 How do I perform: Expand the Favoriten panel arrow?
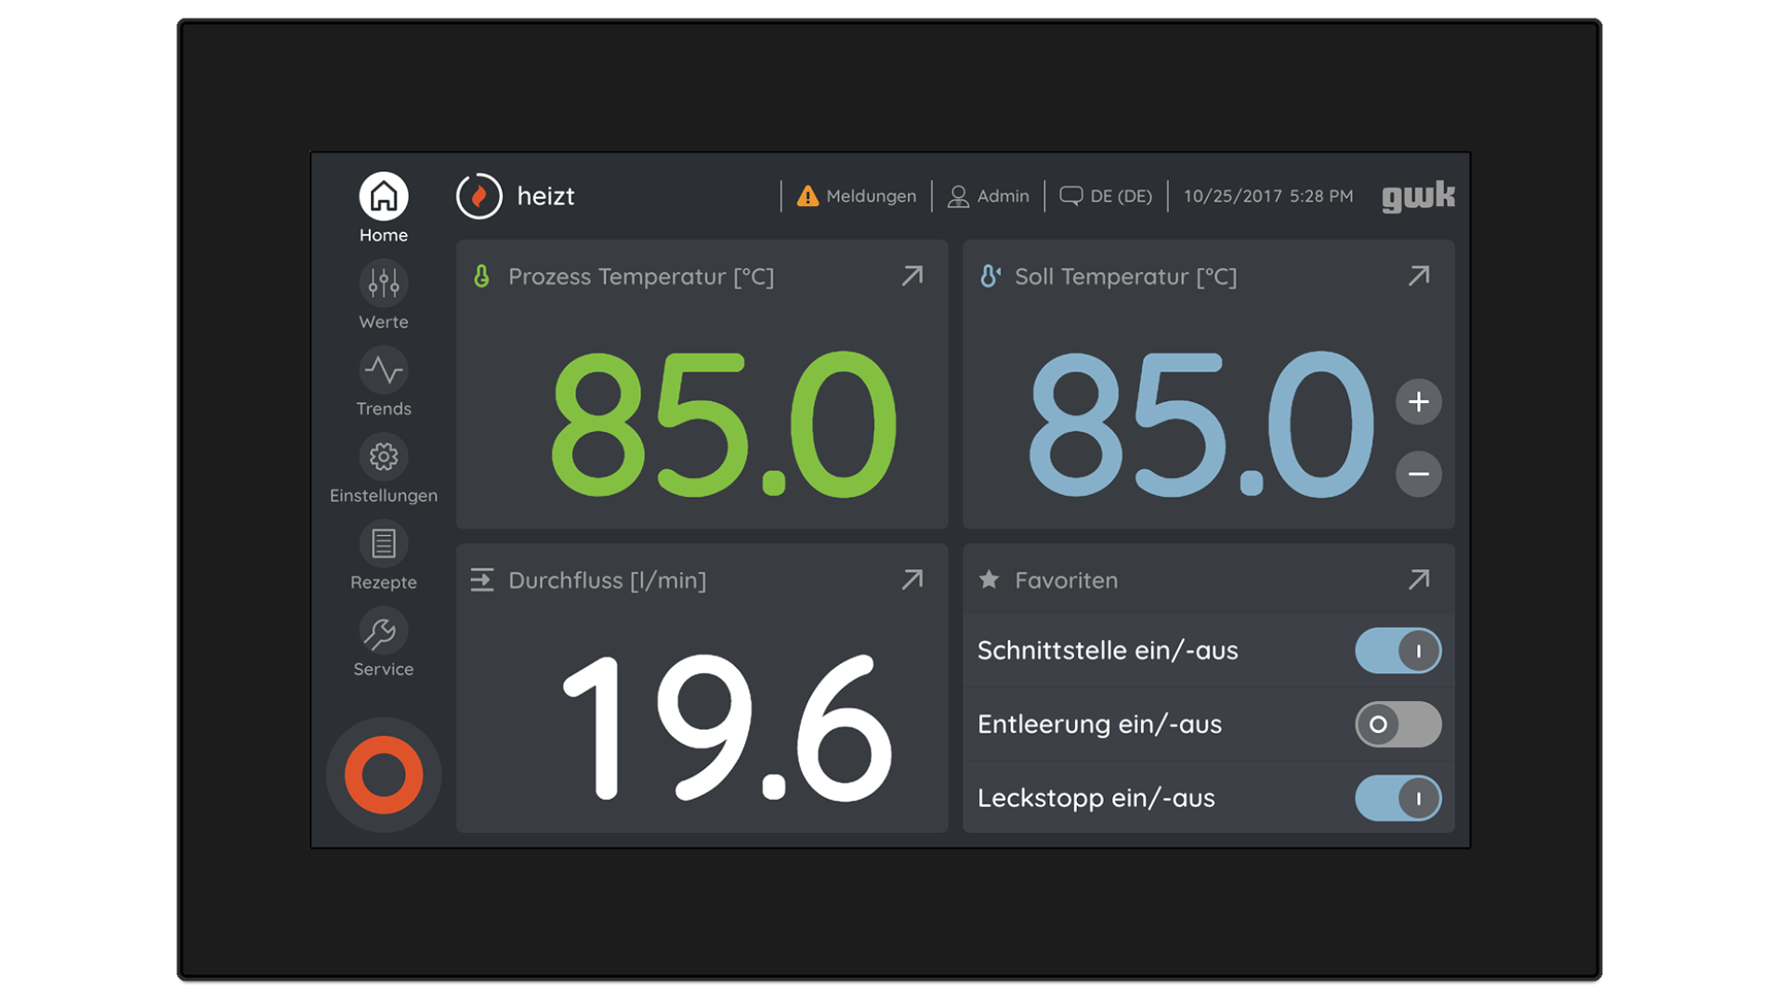(1419, 580)
